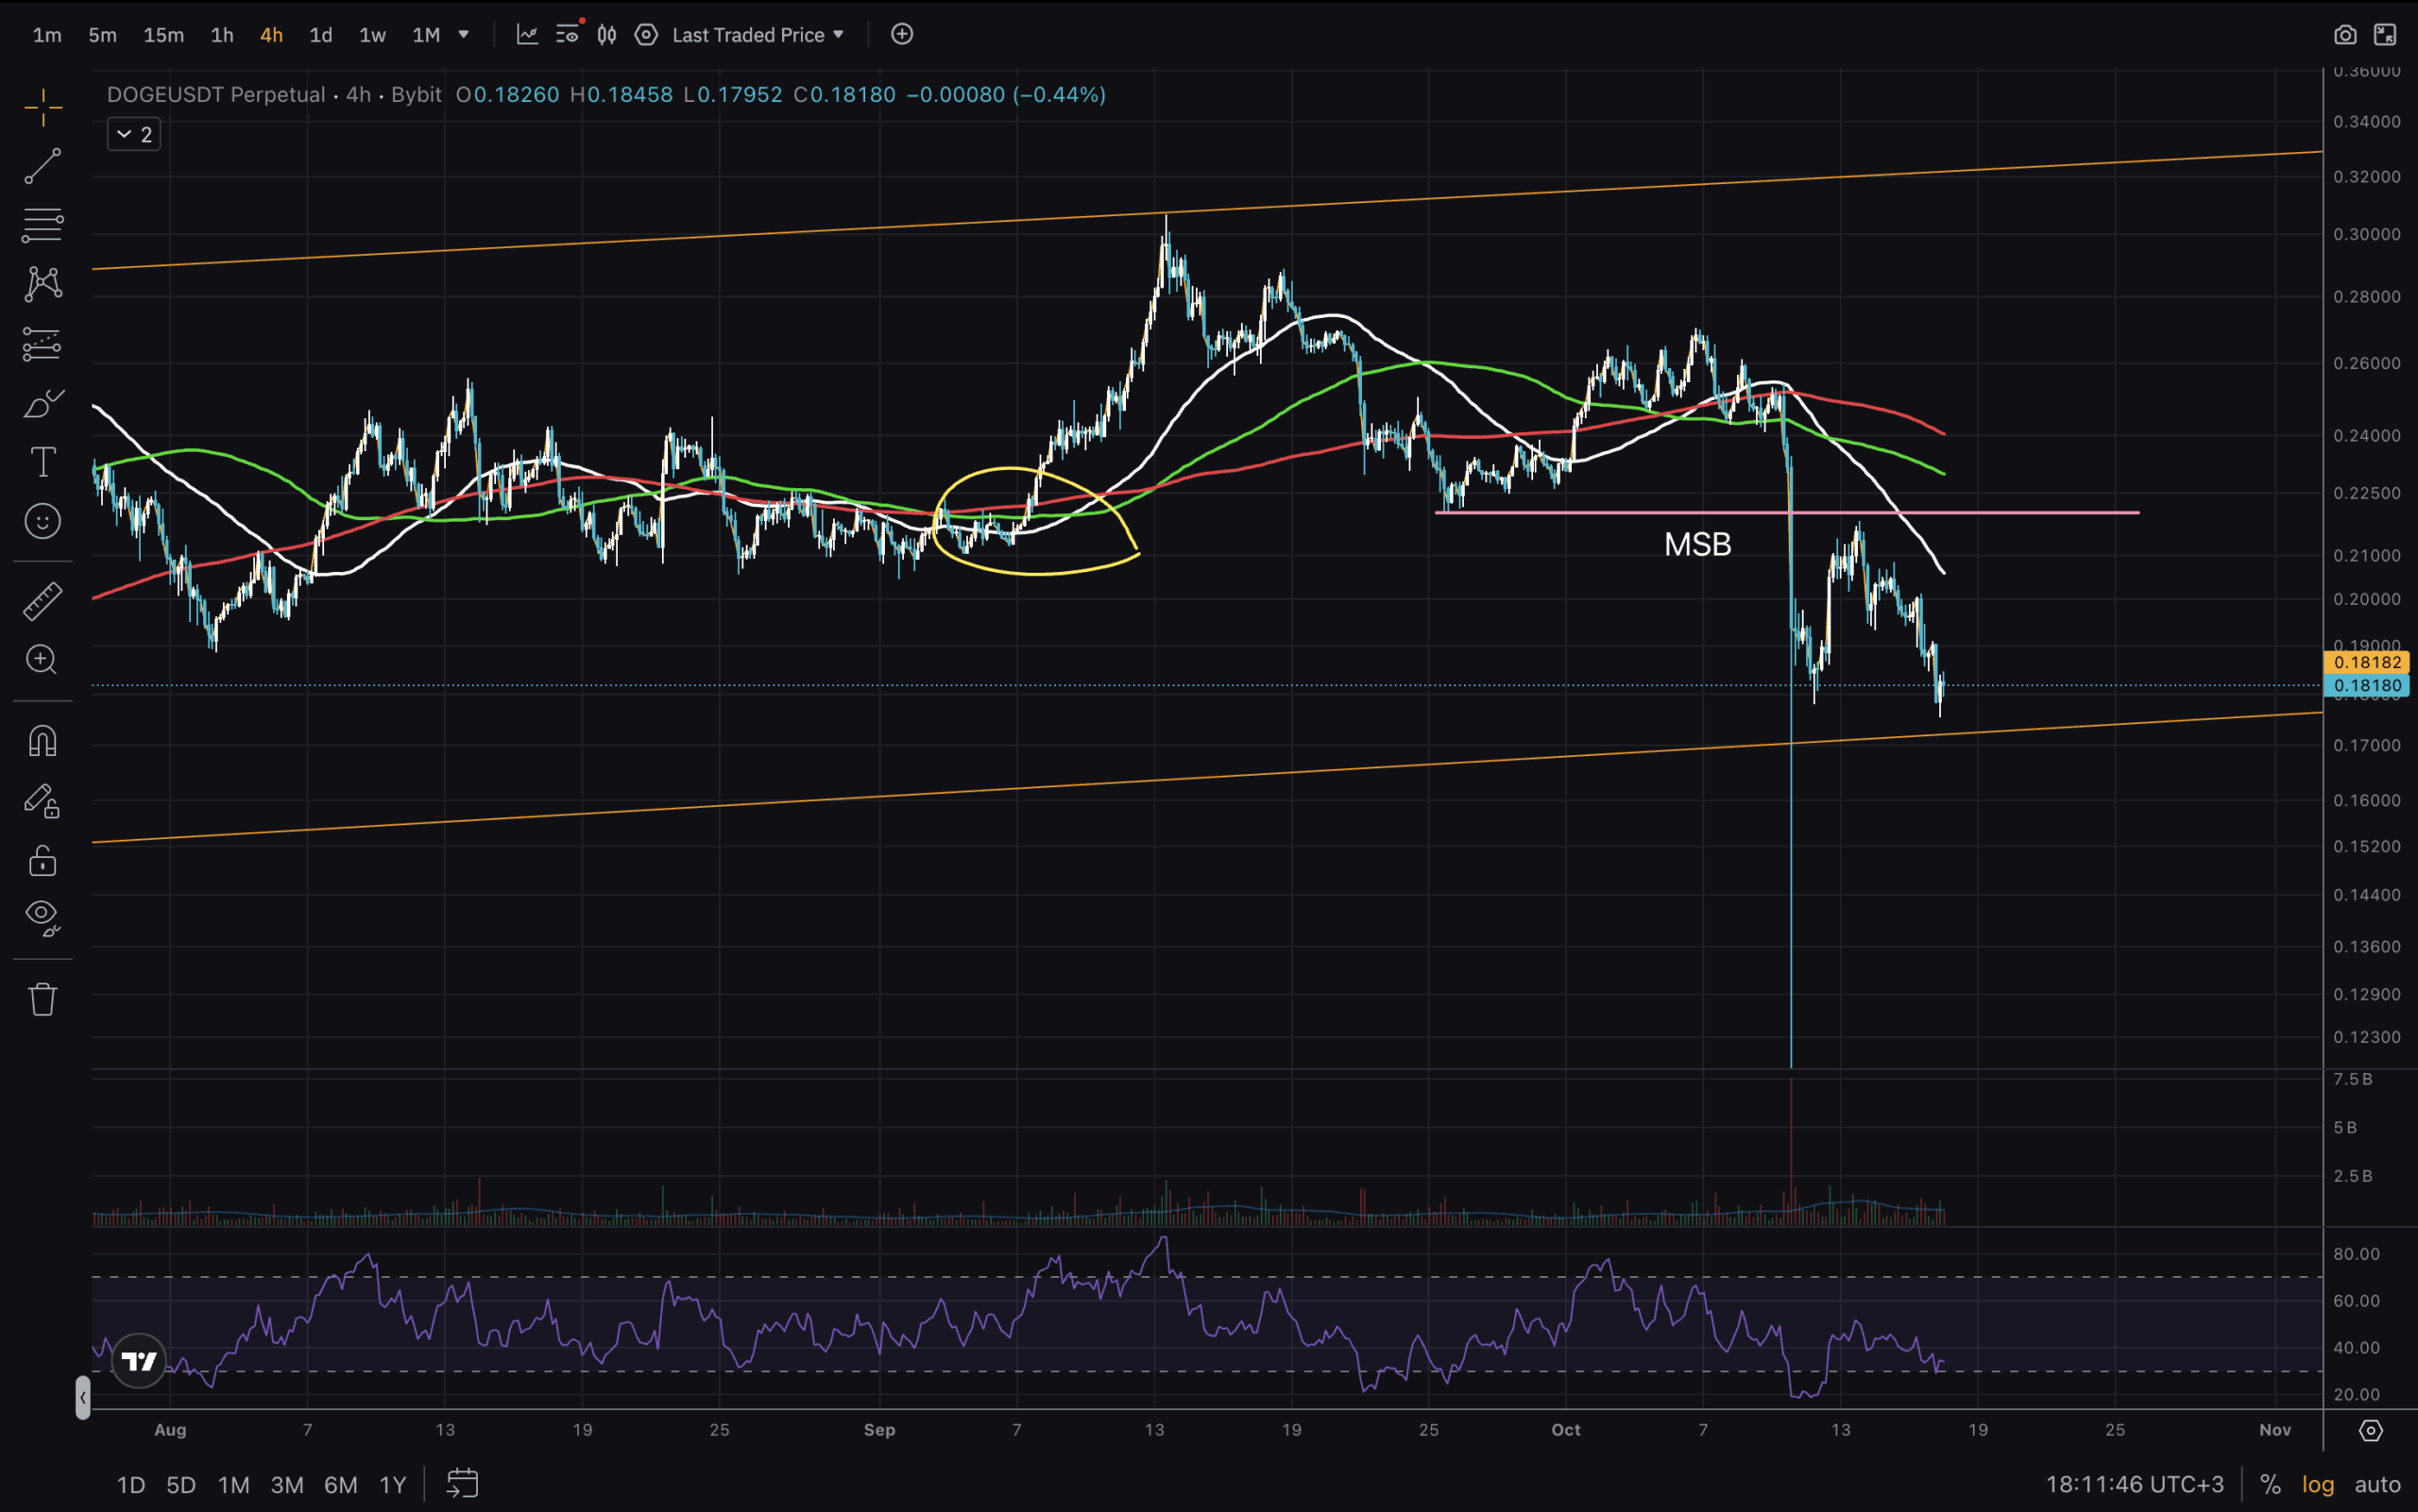Image resolution: width=2418 pixels, height=1512 pixels.
Task: Switch to the 1d timeframe
Action: click(320, 35)
